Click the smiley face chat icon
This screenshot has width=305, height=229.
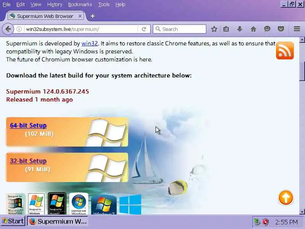pos(267,29)
